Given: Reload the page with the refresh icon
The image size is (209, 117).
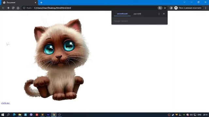Looking at the screenshot, I should tap(13, 8).
